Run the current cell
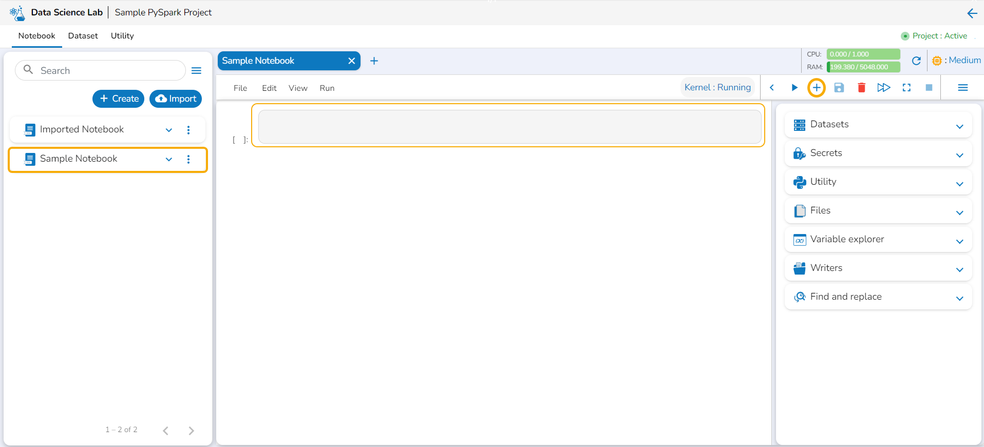This screenshot has height=447, width=984. pos(794,88)
